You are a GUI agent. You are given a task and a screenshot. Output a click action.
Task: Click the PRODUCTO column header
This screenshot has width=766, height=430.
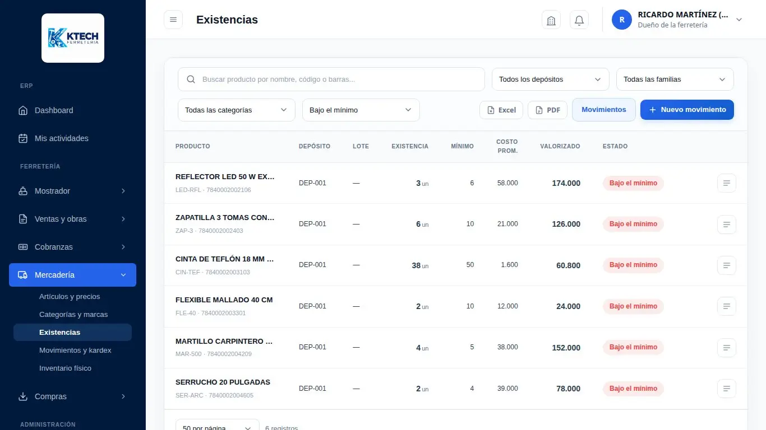coord(193,146)
